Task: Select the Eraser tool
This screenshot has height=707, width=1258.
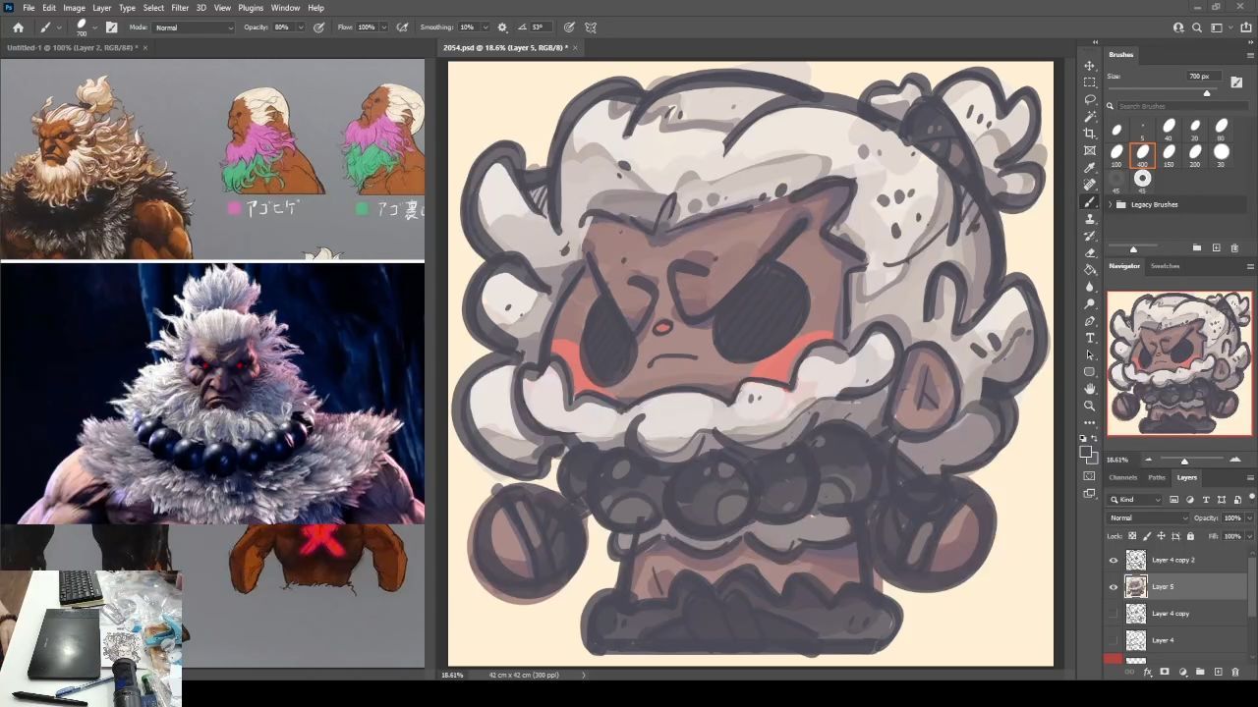Action: pos(1089,252)
